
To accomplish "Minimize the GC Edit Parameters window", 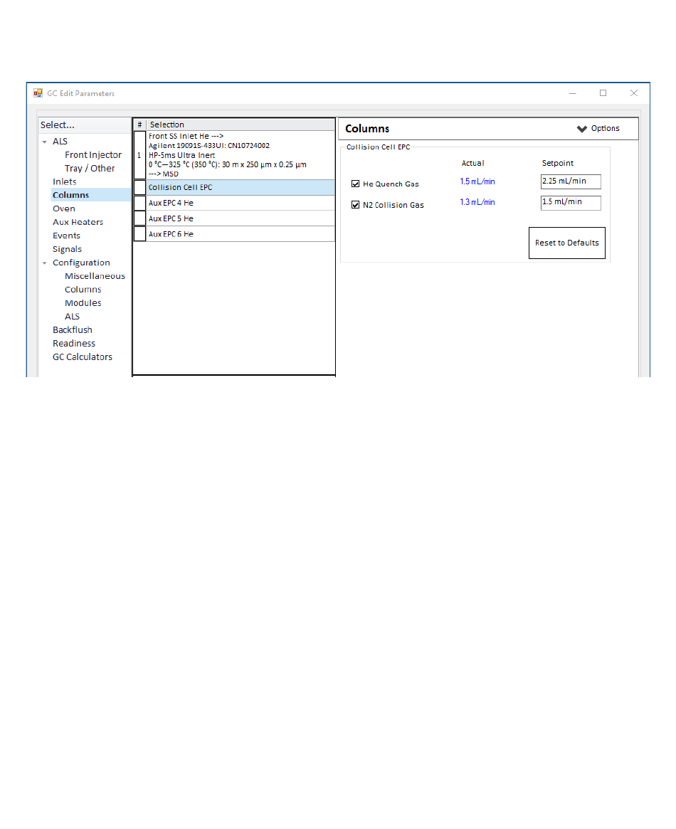I will 572,93.
